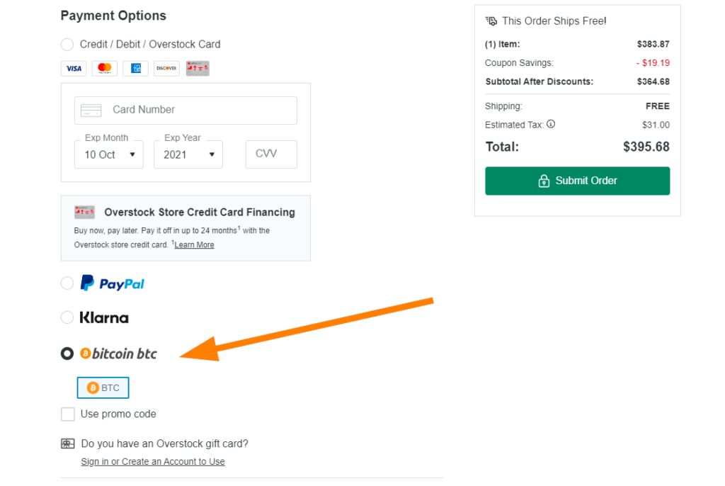
Task: Click the BTC currency button
Action: click(103, 388)
